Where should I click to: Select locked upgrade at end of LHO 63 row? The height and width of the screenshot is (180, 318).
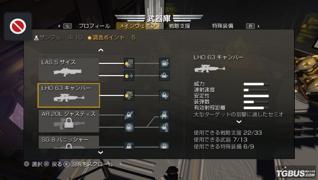(x=164, y=95)
